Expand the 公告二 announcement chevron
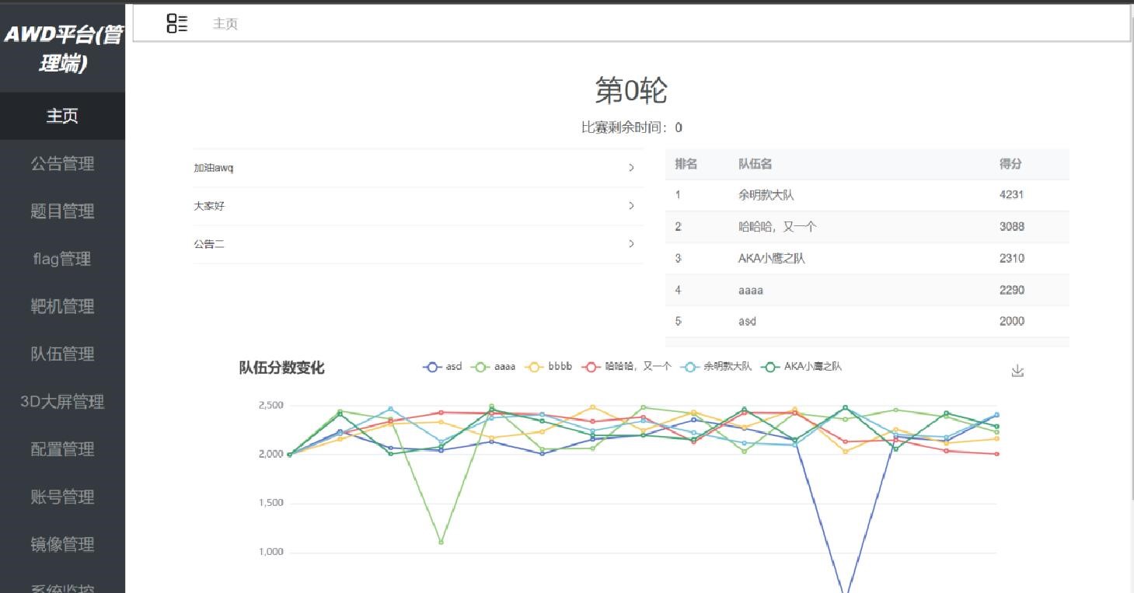 coord(631,244)
